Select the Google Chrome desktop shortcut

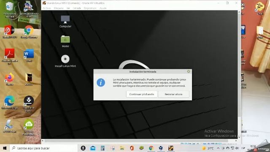[29, 32]
